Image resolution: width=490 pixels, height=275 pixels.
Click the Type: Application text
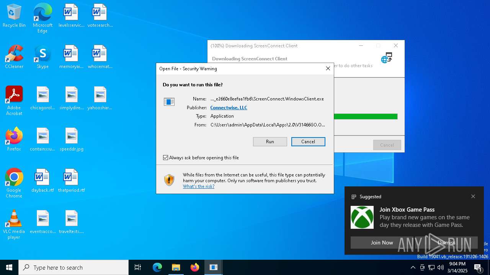click(215, 116)
